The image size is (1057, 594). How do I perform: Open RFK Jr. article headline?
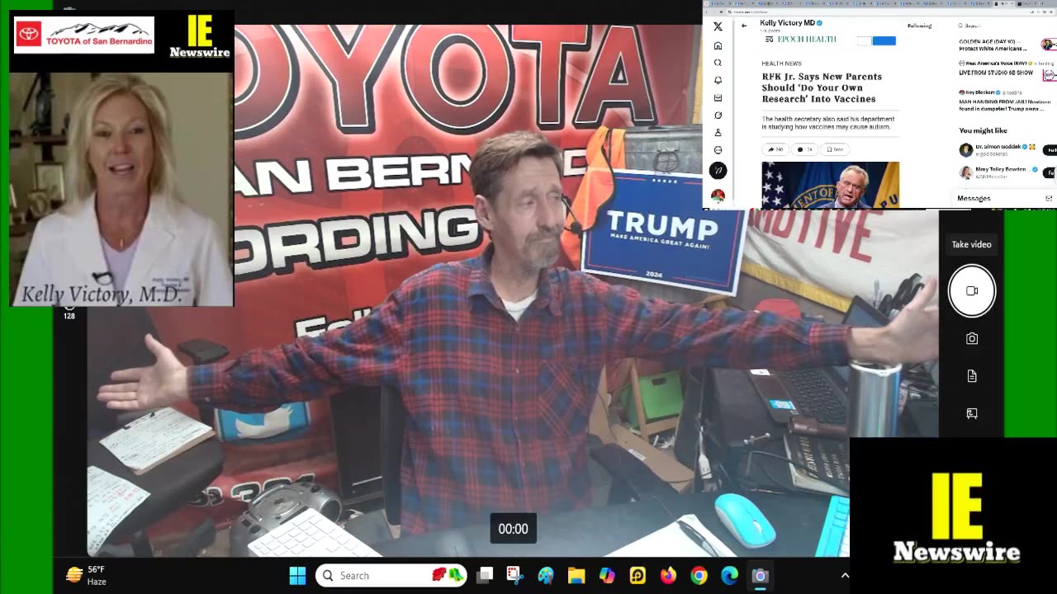tap(822, 87)
